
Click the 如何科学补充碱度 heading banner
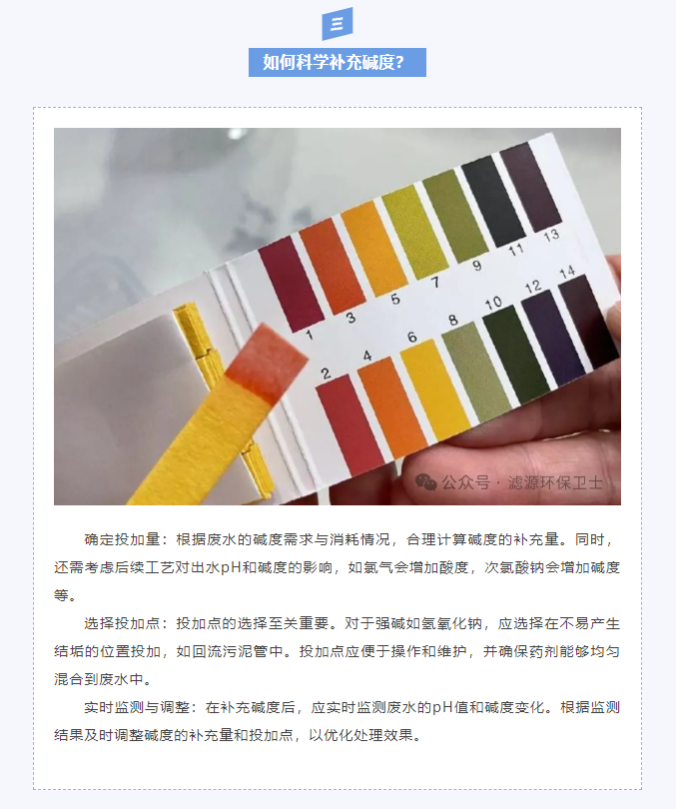338,63
